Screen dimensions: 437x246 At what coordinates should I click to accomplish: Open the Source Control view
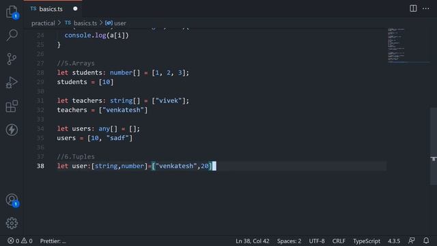coord(12,59)
